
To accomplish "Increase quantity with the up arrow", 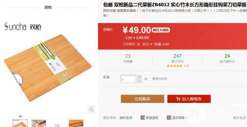I will click(x=139, y=77).
